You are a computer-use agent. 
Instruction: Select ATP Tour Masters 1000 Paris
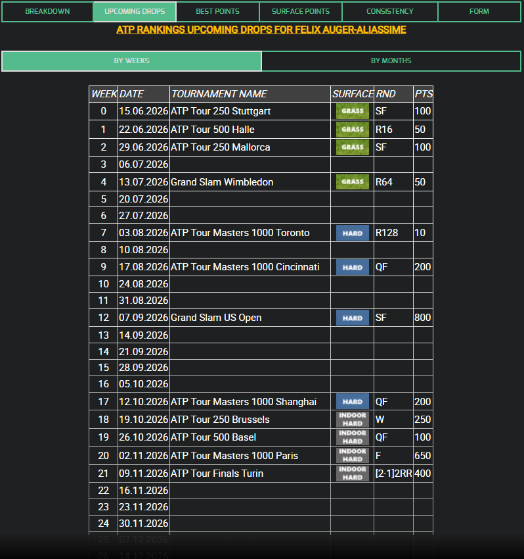[x=234, y=456]
